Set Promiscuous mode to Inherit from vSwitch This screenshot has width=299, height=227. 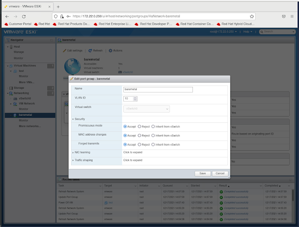[x=153, y=127]
